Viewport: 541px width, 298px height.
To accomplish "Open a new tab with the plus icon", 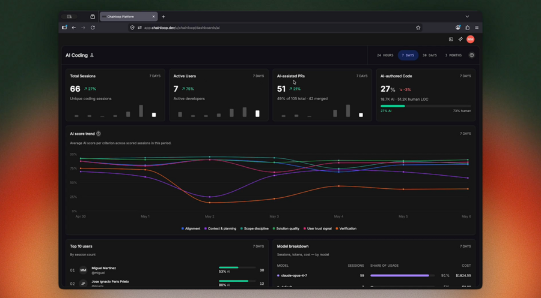I will pyautogui.click(x=164, y=17).
